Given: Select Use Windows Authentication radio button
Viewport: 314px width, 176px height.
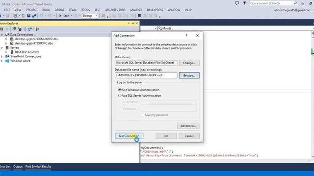Looking at the screenshot, I should (120, 90).
